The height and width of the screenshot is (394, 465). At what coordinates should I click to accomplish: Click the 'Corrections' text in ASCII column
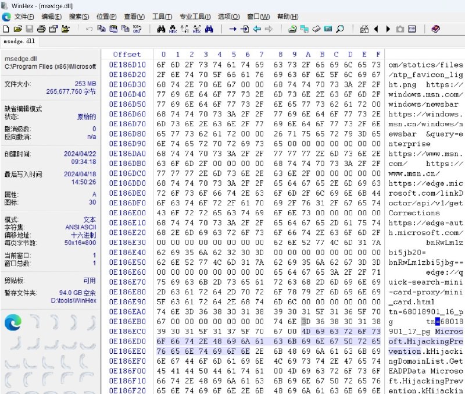[x=414, y=213]
